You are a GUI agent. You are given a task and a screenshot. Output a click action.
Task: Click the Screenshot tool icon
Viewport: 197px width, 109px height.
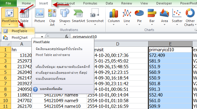coord(95,13)
